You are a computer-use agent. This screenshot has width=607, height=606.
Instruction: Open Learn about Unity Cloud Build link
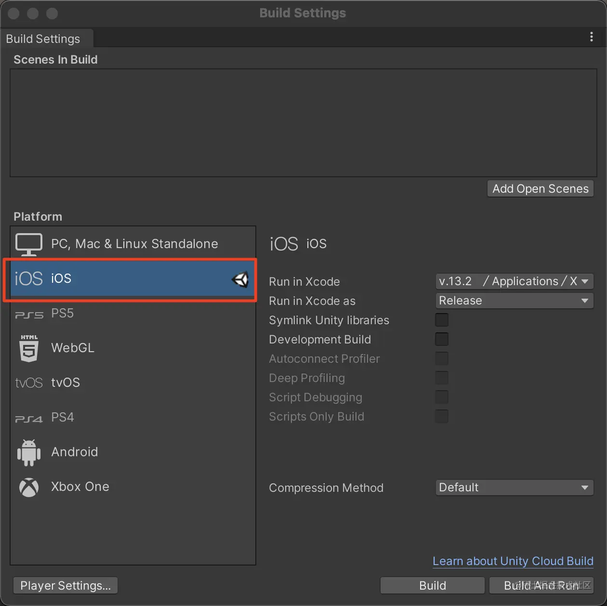[x=513, y=561]
